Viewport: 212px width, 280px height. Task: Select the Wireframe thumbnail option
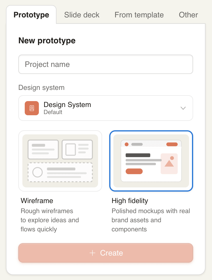[60, 161]
